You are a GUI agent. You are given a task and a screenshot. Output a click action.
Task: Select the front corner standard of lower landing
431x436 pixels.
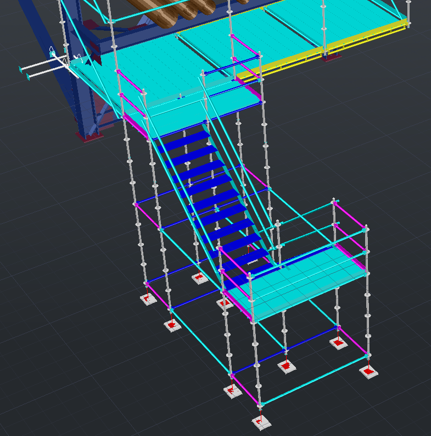click(254, 352)
